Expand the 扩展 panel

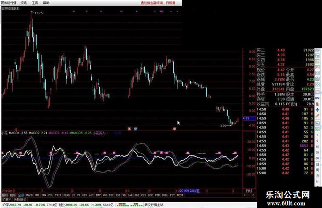tap(7, 199)
